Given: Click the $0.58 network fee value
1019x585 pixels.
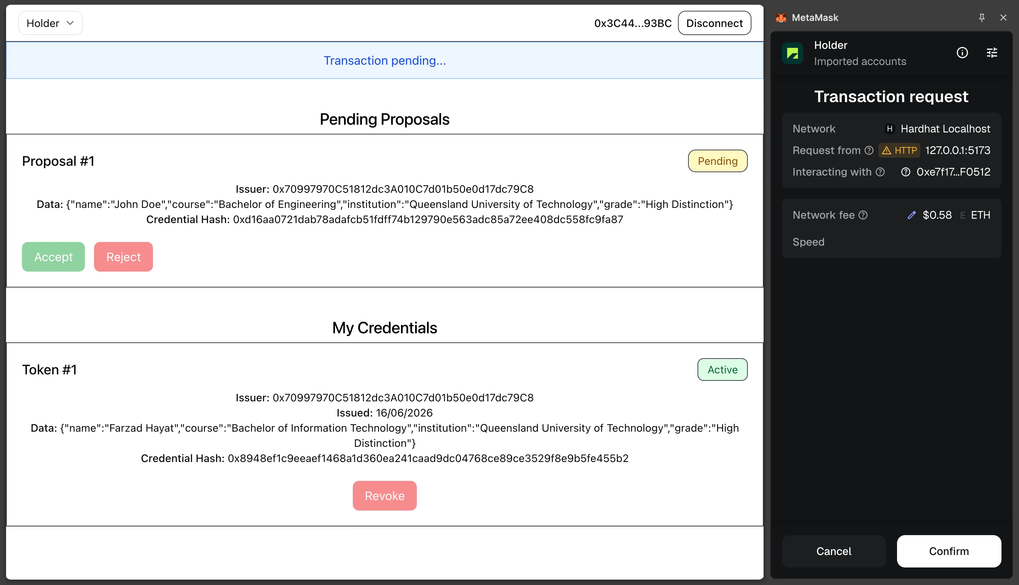Looking at the screenshot, I should pyautogui.click(x=937, y=215).
